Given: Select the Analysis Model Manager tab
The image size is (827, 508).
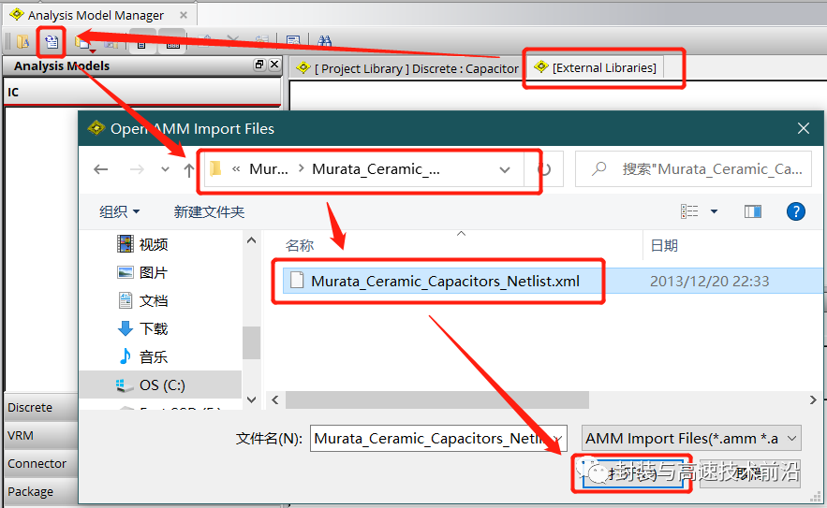Looking at the screenshot, I should [96, 16].
